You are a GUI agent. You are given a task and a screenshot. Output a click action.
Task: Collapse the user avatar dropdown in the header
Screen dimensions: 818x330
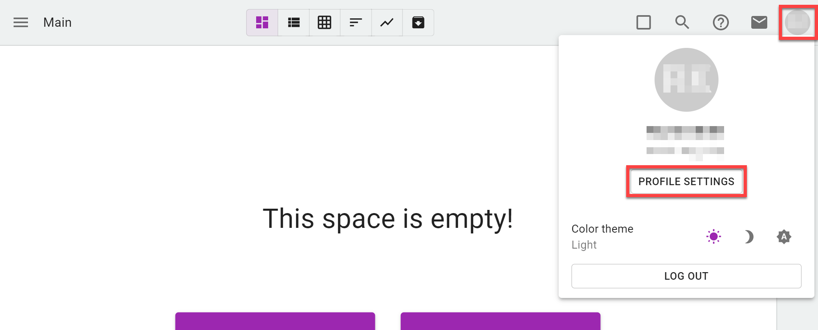(798, 22)
